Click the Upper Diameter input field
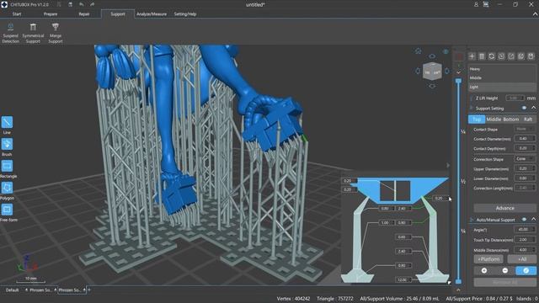 [525, 168]
